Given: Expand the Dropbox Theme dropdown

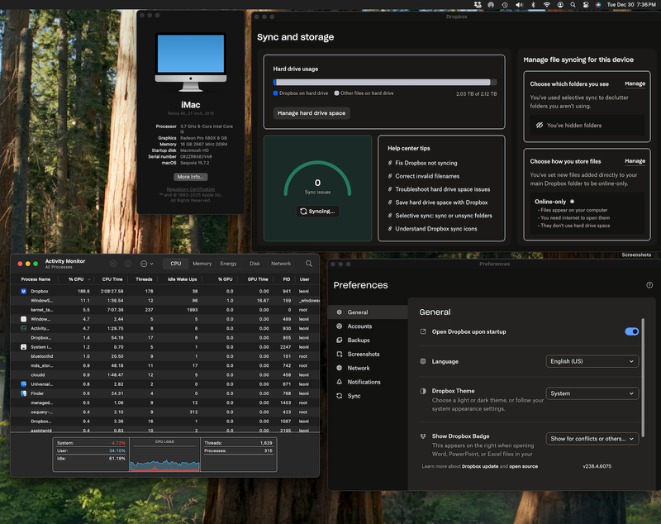Looking at the screenshot, I should pos(592,393).
